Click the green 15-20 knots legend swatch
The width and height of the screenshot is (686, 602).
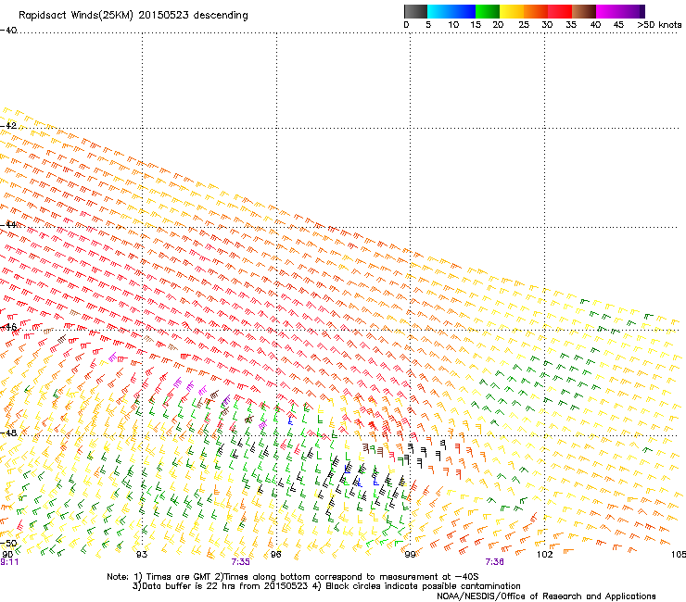tap(488, 11)
